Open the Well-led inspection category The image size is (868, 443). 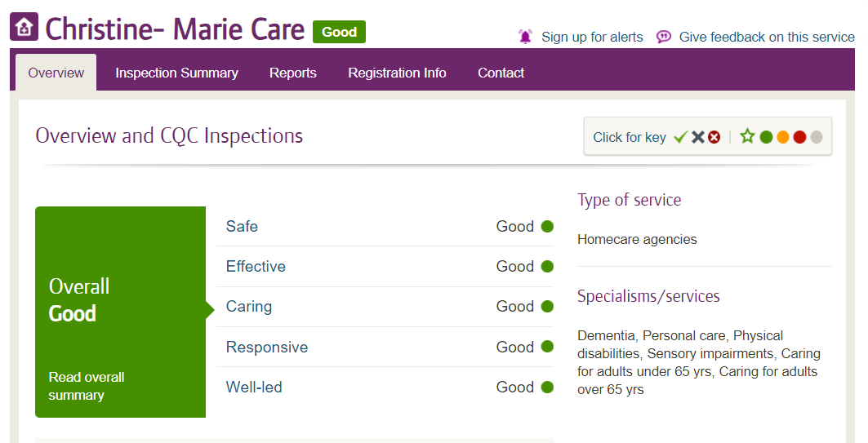coord(254,388)
